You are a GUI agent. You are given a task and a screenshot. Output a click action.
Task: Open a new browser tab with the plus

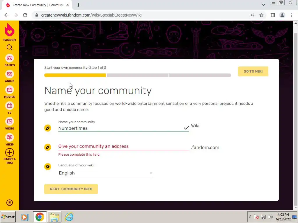coord(79,5)
